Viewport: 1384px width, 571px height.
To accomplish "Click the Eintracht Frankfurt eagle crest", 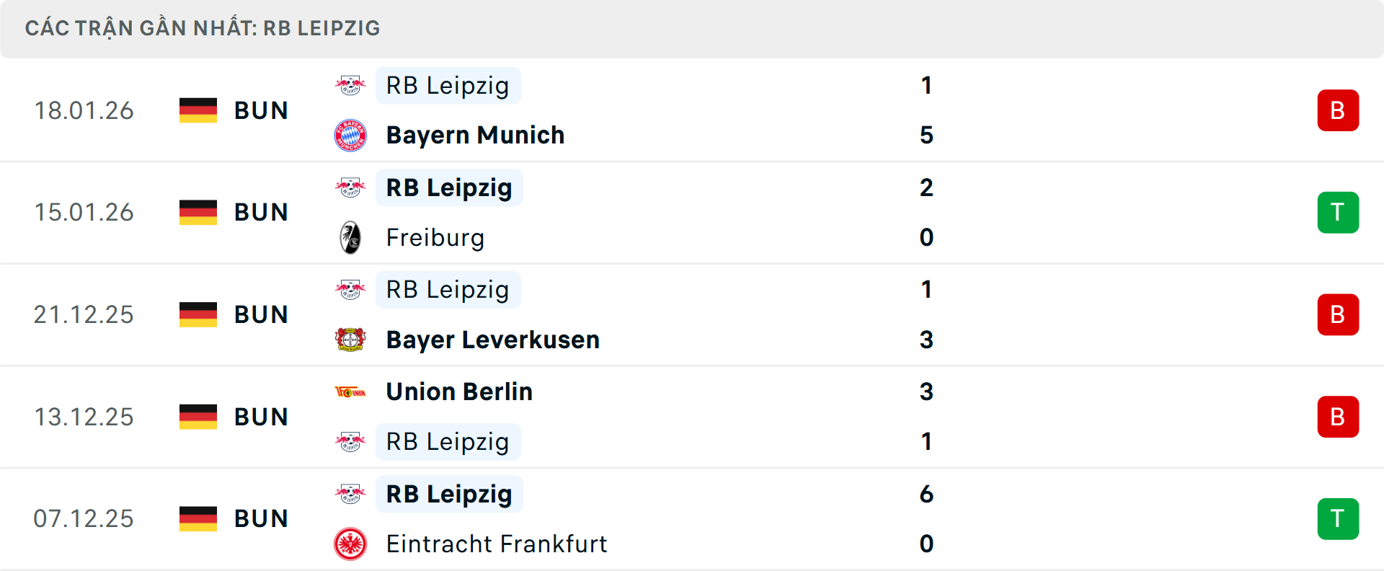I will [x=351, y=544].
